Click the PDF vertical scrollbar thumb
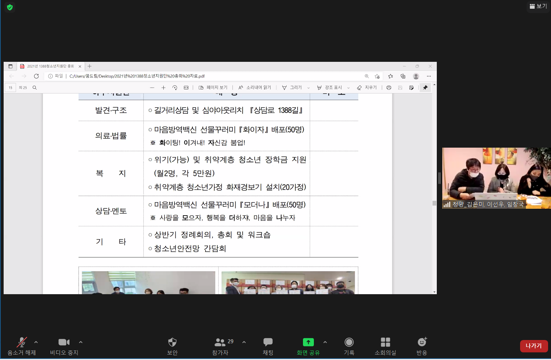 (x=434, y=203)
